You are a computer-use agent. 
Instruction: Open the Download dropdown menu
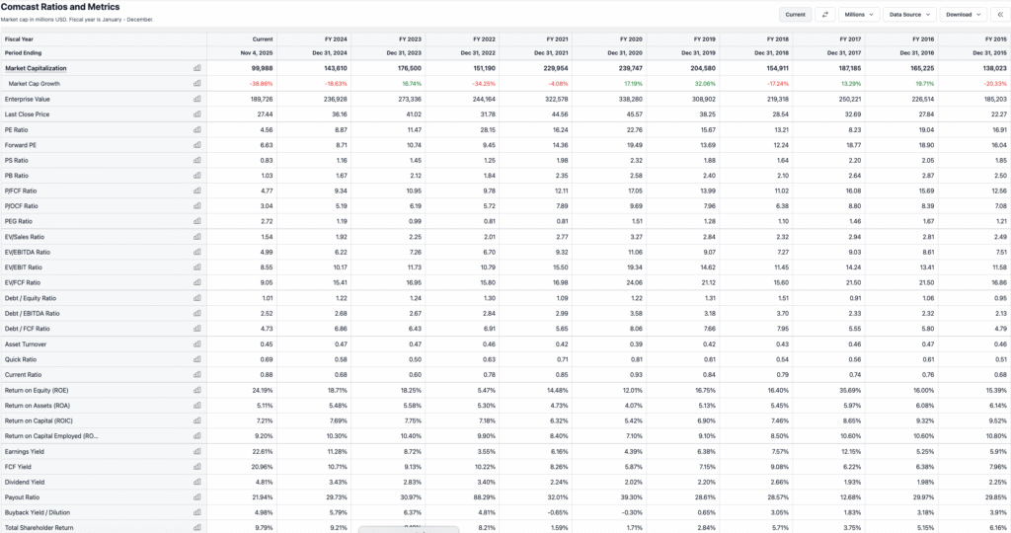964,15
